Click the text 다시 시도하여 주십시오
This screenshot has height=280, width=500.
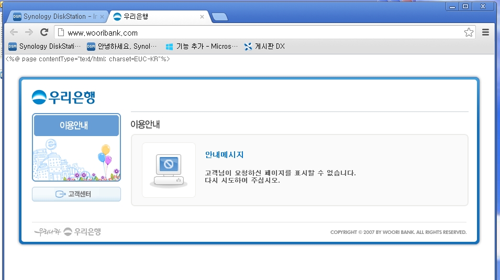click(242, 180)
